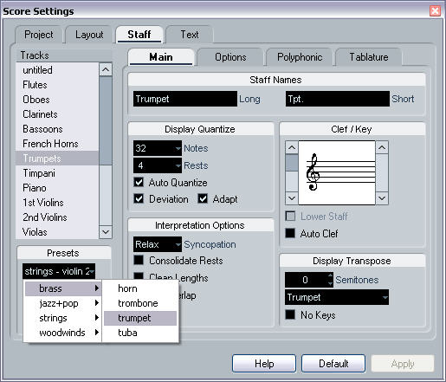Screen dimensions: 446x382
Task: Click the Default button
Action: pyautogui.click(x=333, y=364)
